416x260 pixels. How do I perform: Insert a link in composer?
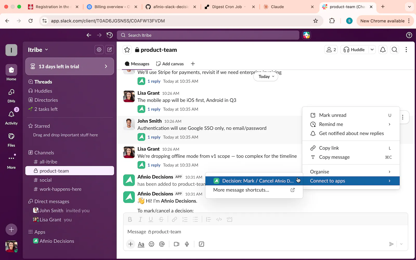pos(174,219)
